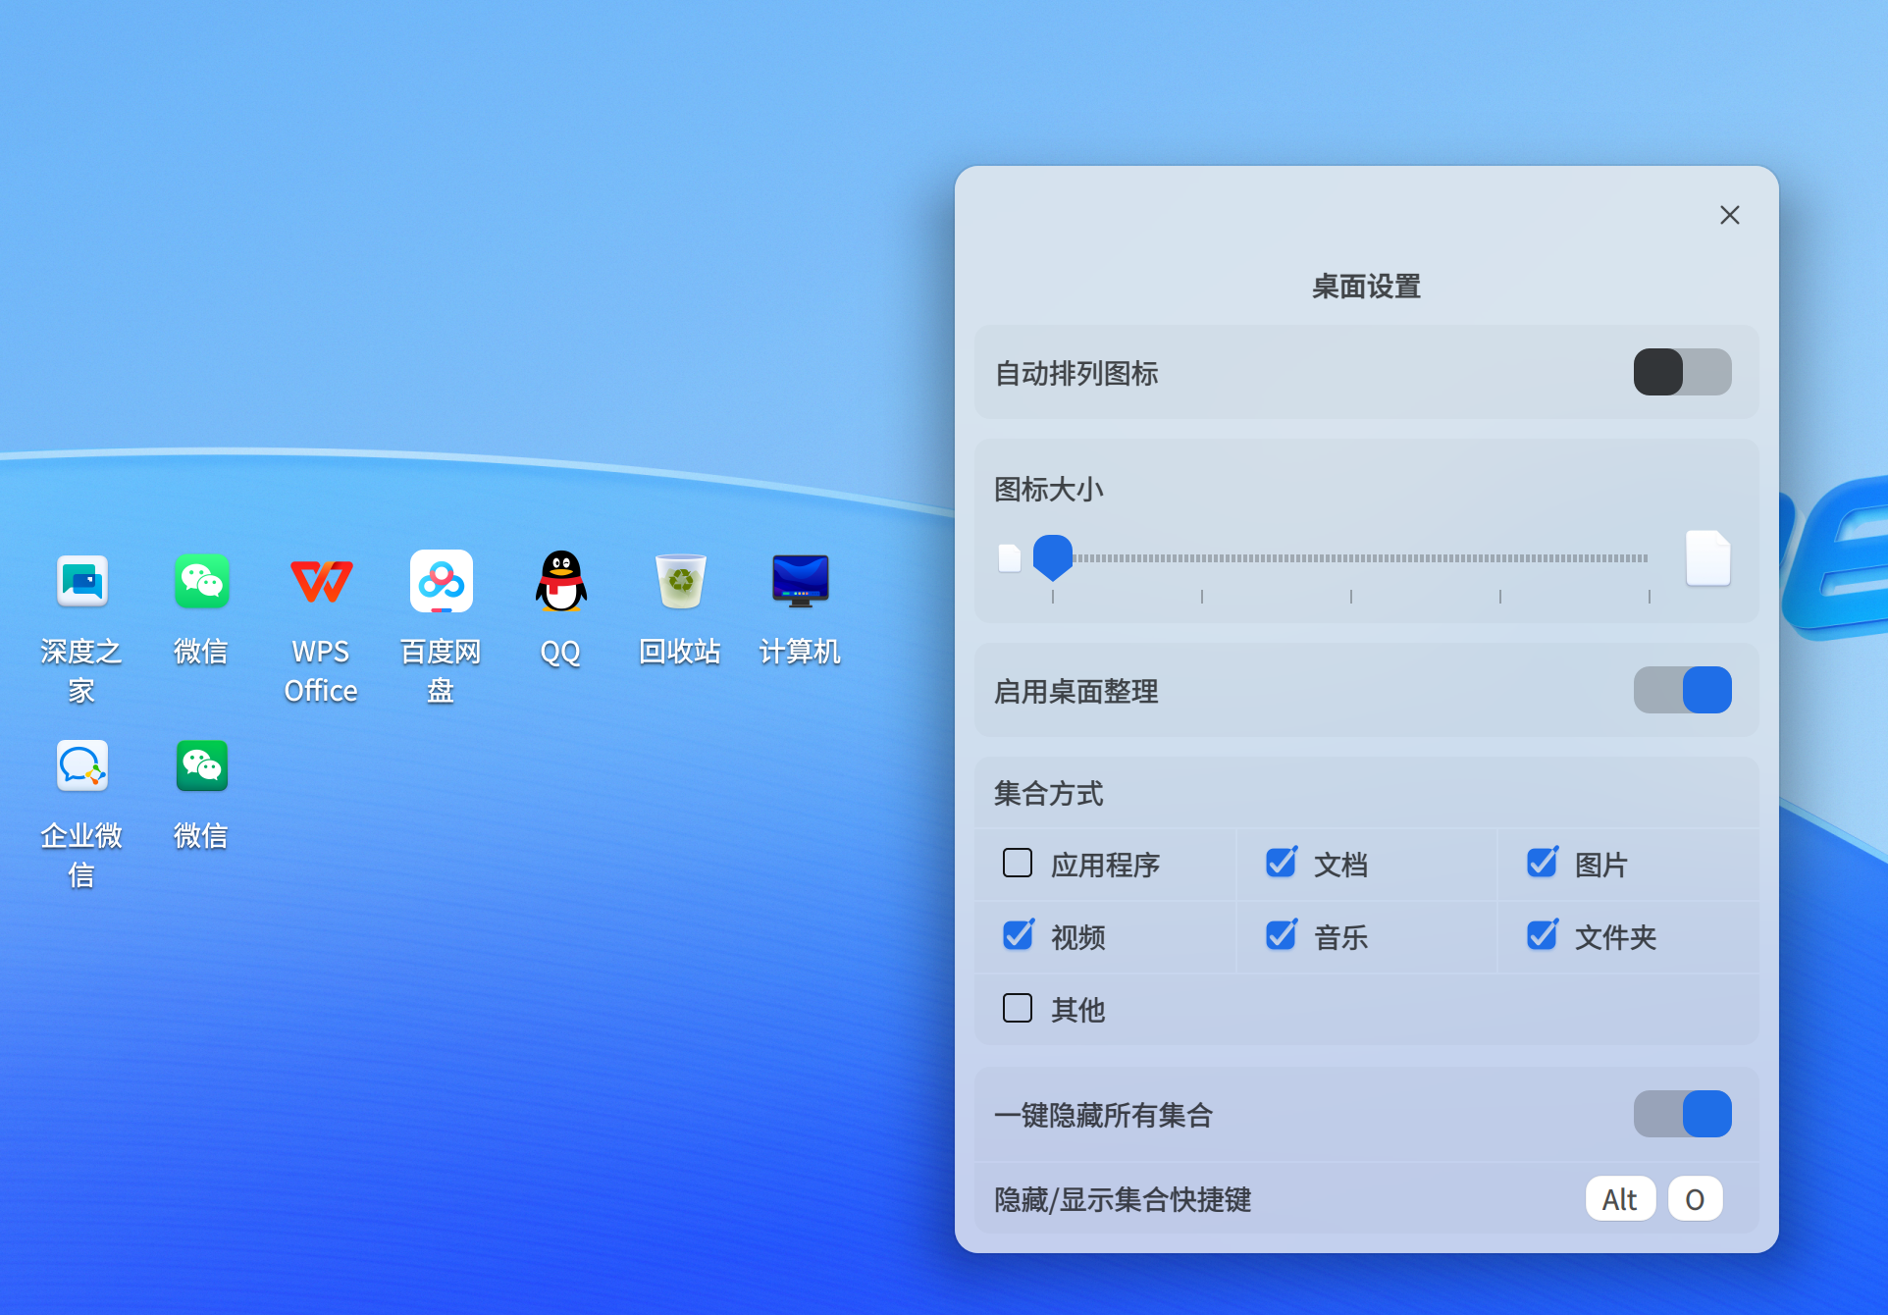Click the icon size slider handle
The width and height of the screenshot is (1888, 1315).
pos(1053,556)
